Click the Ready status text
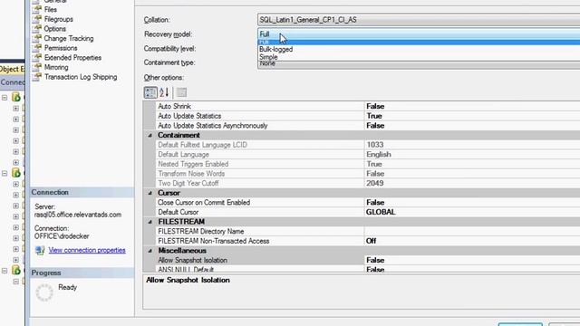580x326 pixels. (67, 287)
